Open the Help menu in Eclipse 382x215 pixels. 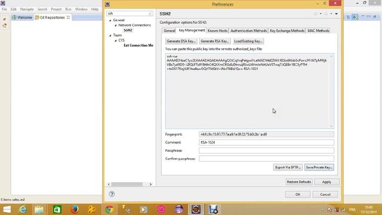tap(95, 10)
